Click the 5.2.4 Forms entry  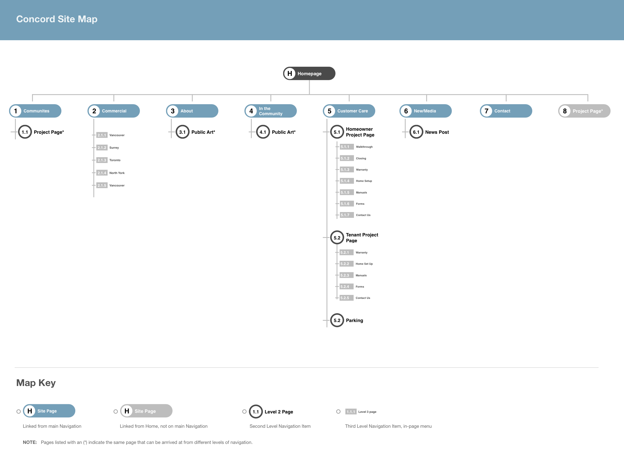click(x=352, y=286)
